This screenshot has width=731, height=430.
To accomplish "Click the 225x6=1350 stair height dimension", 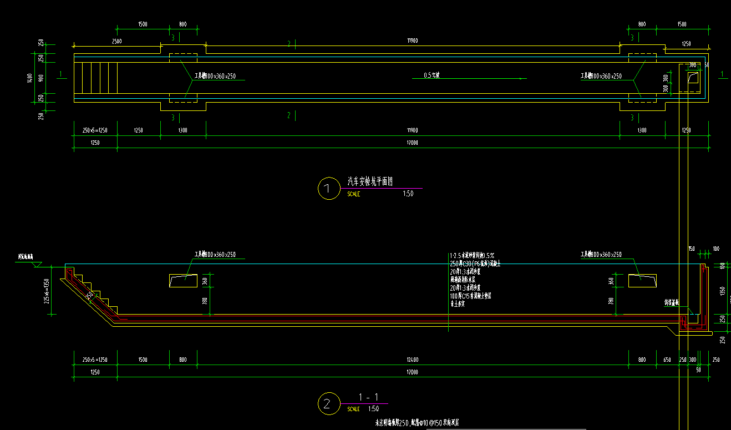I will (x=47, y=290).
